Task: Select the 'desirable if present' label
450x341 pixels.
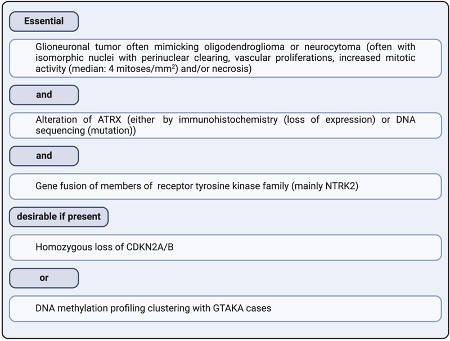Action: point(60,216)
